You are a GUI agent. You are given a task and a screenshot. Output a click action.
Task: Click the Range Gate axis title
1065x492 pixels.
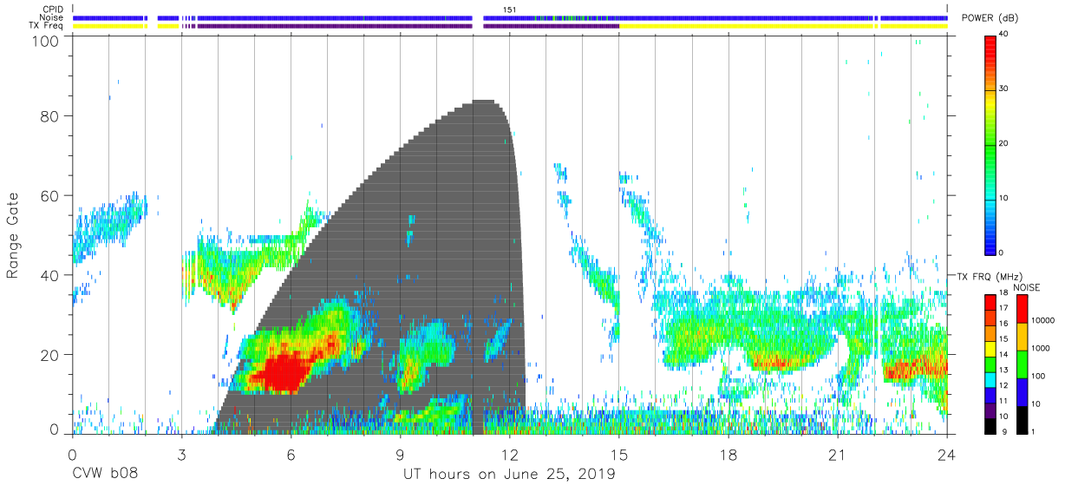click(13, 236)
